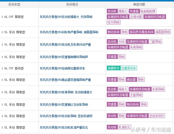
Task: Click 车身异响 tag in 抖动严重 row
Action: pos(136,47)
